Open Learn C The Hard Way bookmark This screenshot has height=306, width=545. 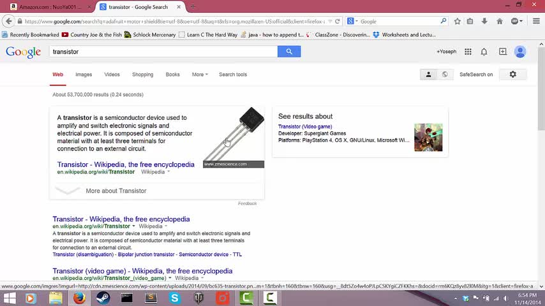pyautogui.click(x=208, y=34)
